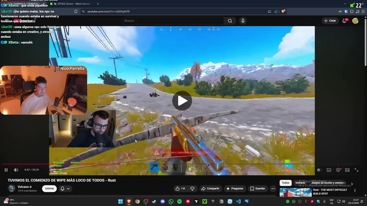This screenshot has height=206, width=367.
Task: Open the YouTube account avatar menu
Action: coord(355,21)
